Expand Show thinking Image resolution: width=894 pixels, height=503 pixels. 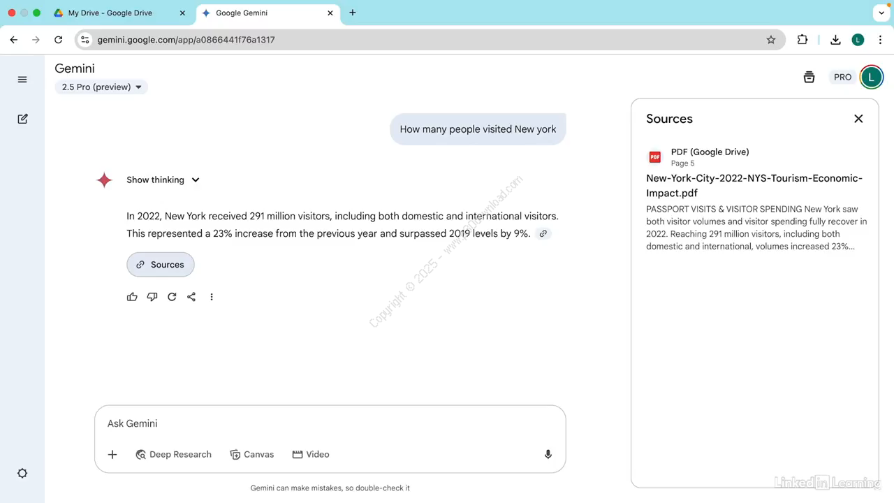pyautogui.click(x=163, y=180)
